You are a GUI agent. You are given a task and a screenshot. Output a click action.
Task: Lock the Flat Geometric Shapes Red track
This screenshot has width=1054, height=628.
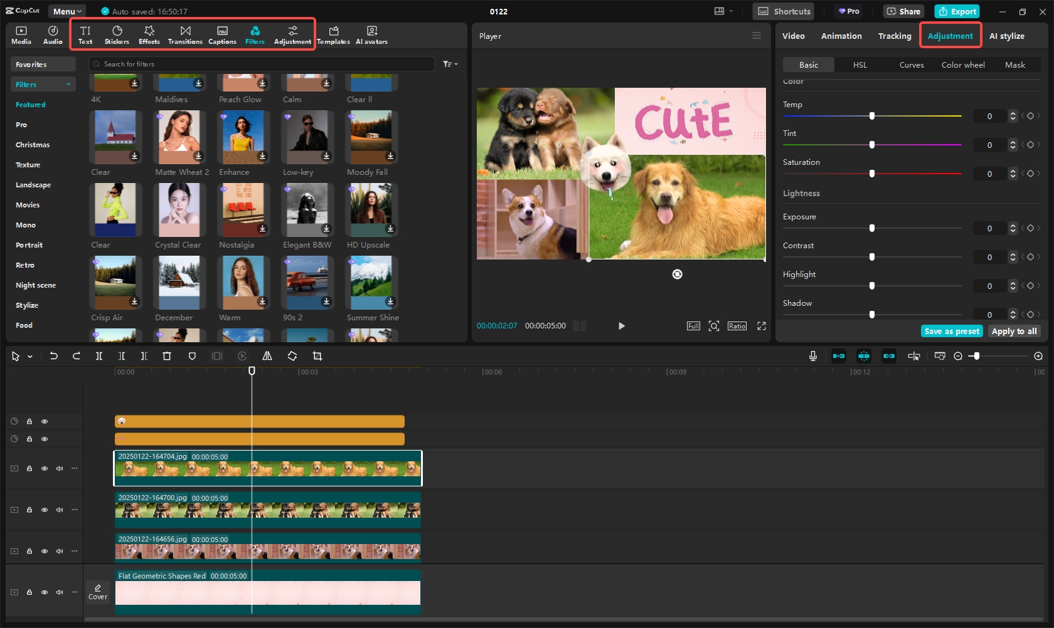tap(29, 592)
